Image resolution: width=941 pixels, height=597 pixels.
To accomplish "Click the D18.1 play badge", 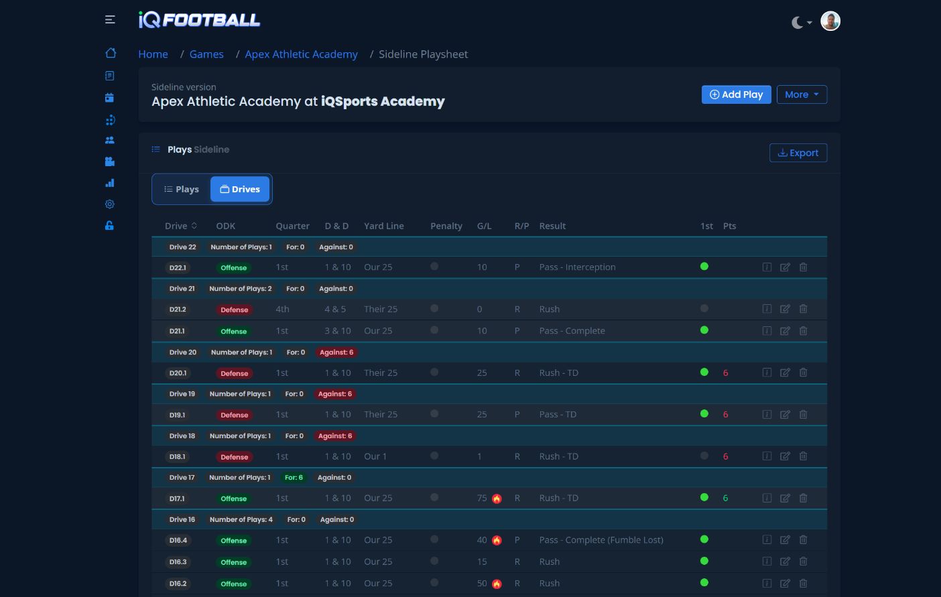I will (x=177, y=457).
